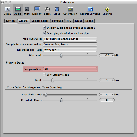The image size is (137, 137).
Task: Enable the Low Latency Mode checkbox
Action: tap(44, 75)
